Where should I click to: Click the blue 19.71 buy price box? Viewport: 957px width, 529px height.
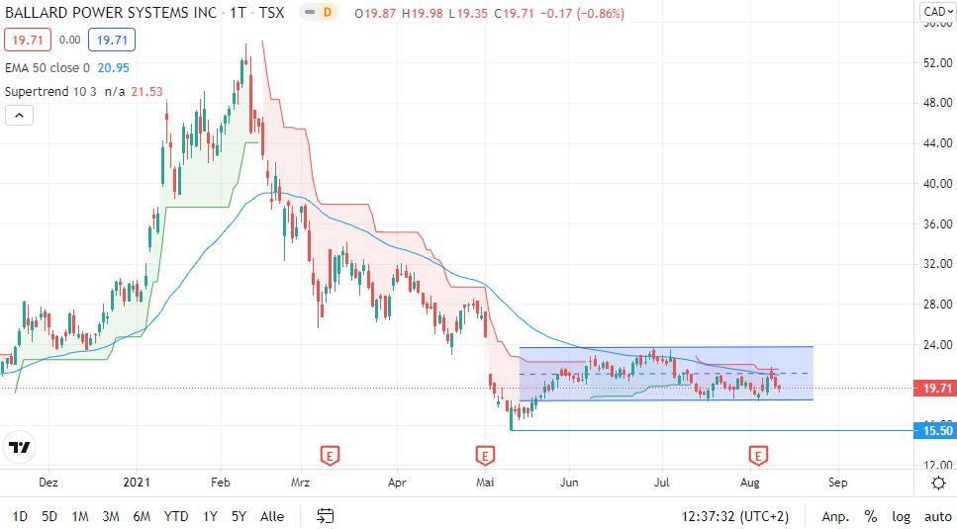(111, 40)
